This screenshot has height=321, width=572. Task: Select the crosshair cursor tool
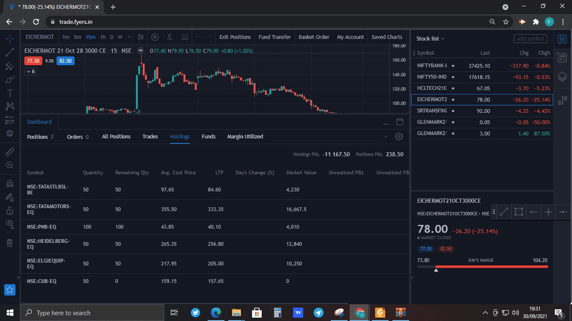coord(10,39)
